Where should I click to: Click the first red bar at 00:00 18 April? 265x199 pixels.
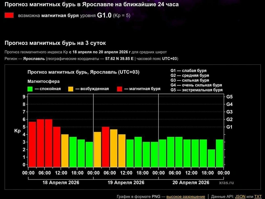pyautogui.click(x=32, y=144)
